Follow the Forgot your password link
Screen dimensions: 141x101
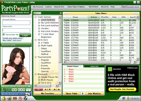[x=13, y=38]
